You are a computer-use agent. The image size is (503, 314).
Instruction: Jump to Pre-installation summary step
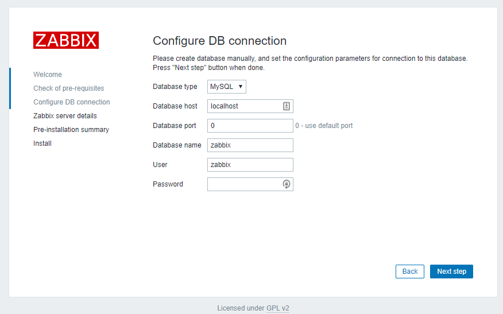pos(71,130)
